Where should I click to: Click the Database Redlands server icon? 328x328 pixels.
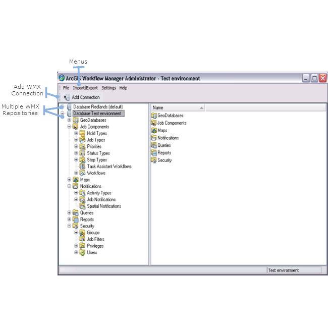coord(69,106)
